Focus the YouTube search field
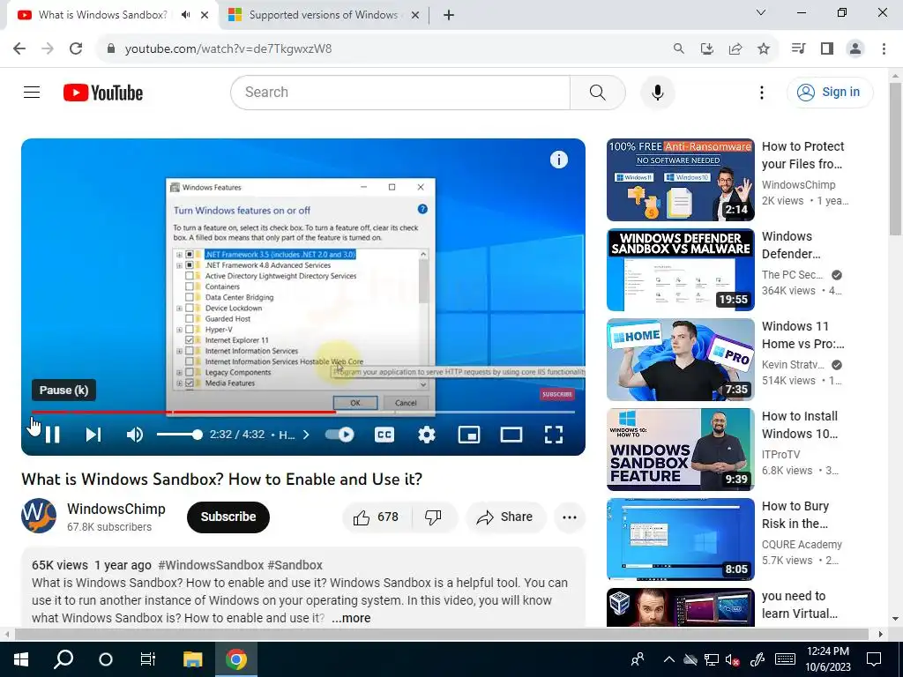Image resolution: width=903 pixels, height=677 pixels. [400, 92]
